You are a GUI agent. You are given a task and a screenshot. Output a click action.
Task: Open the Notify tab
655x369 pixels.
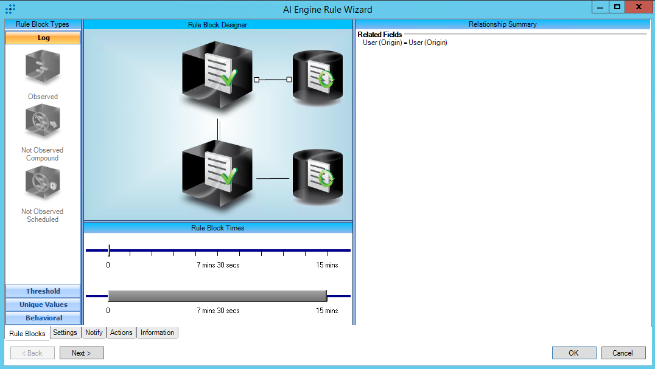click(94, 333)
